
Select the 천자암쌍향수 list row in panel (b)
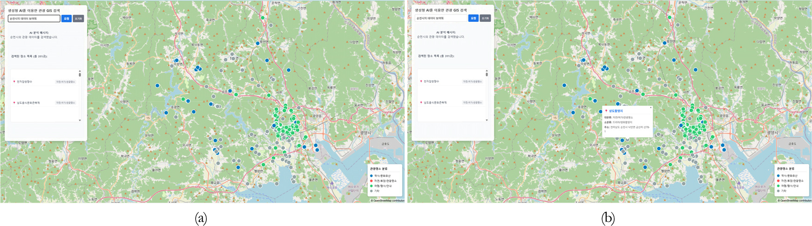tap(451, 81)
